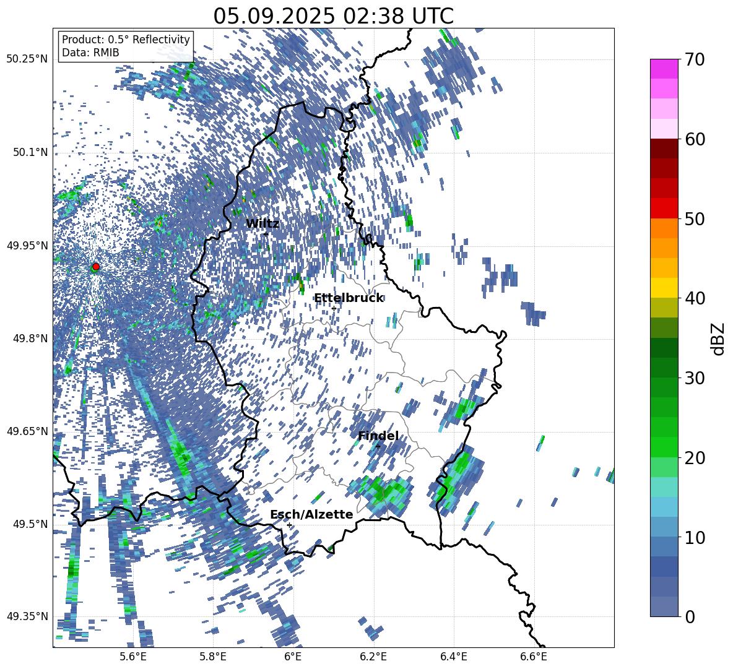Screen dimensions: 733x669
Task: Click the 0 dBZ colorbar tick label
Action: click(690, 616)
